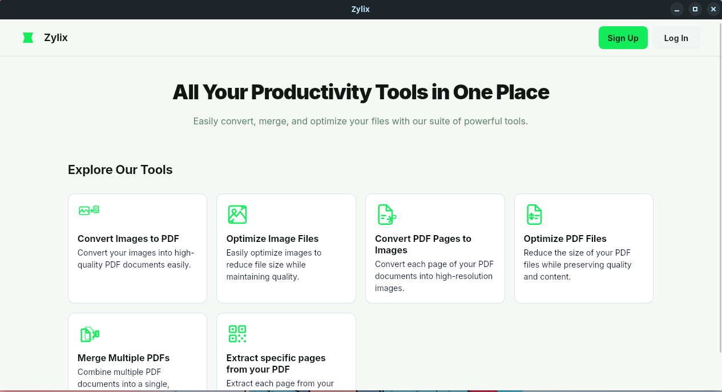Click the QR-style Extract pages icon

click(237, 334)
